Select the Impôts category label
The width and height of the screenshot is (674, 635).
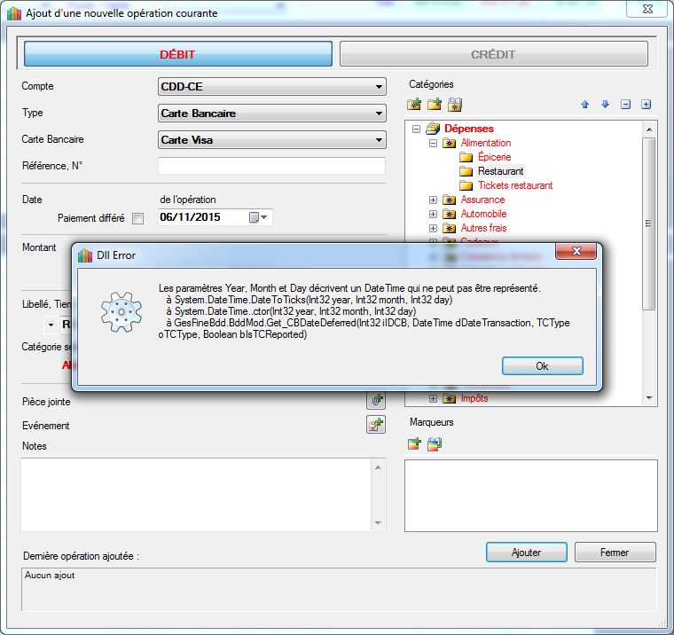click(x=474, y=398)
